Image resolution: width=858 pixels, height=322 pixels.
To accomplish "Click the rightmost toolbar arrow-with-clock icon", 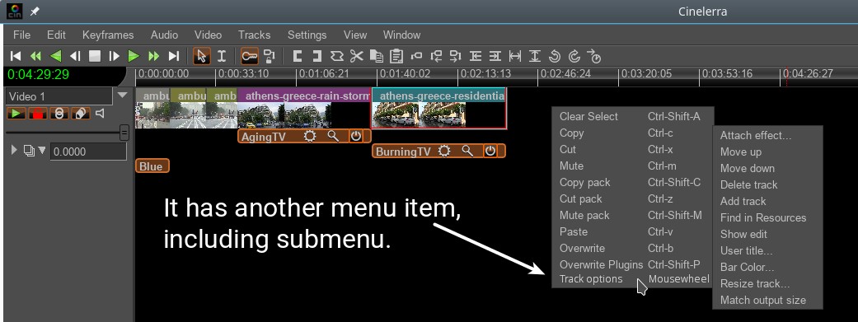I will [x=594, y=56].
